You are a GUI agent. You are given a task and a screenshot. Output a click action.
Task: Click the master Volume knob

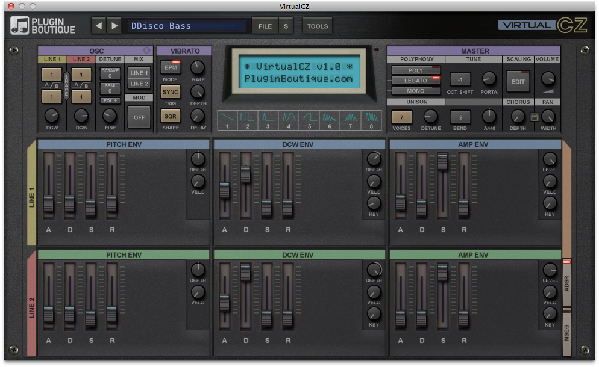point(548,79)
